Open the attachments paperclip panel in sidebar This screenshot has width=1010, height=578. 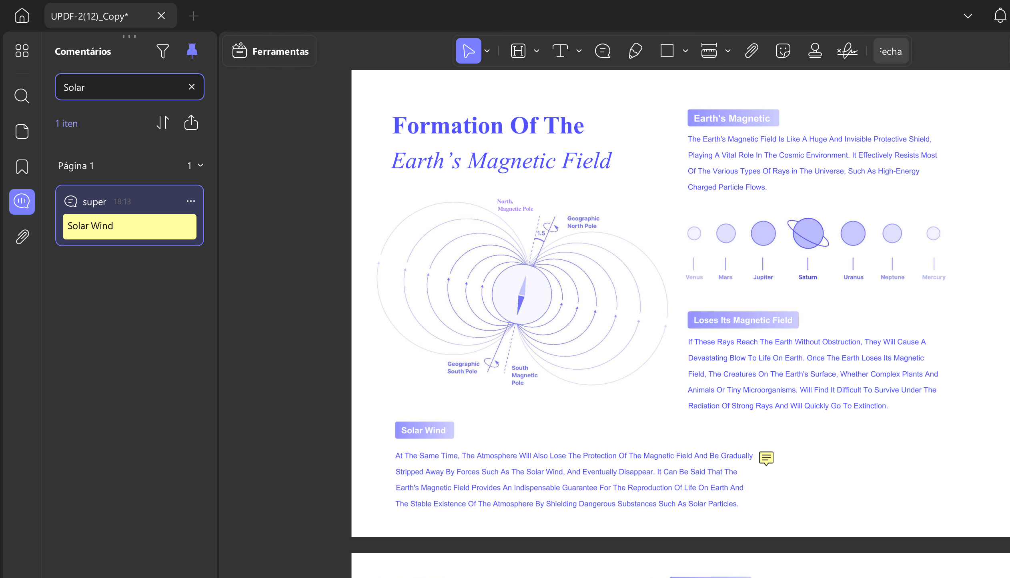[x=22, y=237]
